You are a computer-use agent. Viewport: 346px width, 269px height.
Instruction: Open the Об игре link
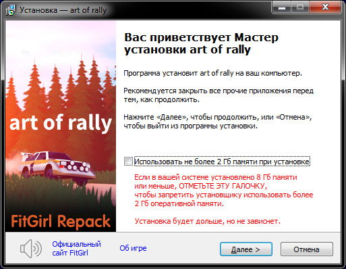(133, 248)
